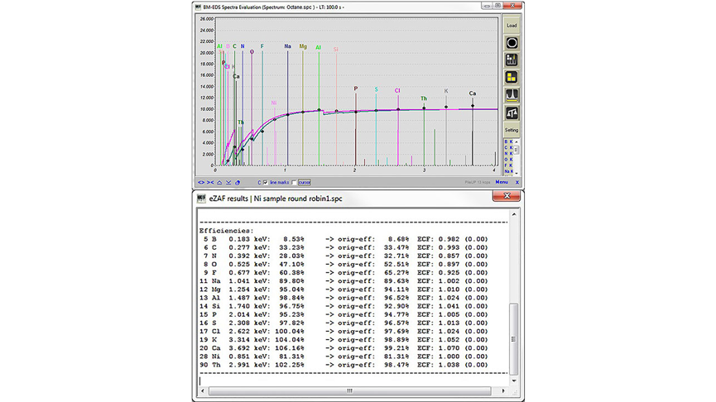Select 'N K' in the element list

[508, 154]
